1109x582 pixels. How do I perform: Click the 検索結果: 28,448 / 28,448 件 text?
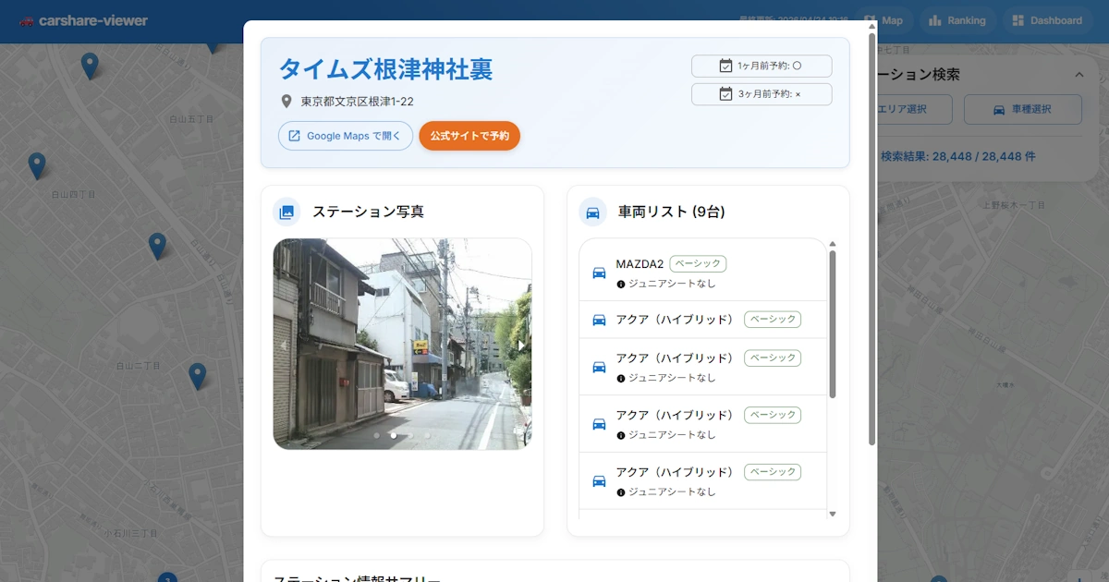point(957,157)
